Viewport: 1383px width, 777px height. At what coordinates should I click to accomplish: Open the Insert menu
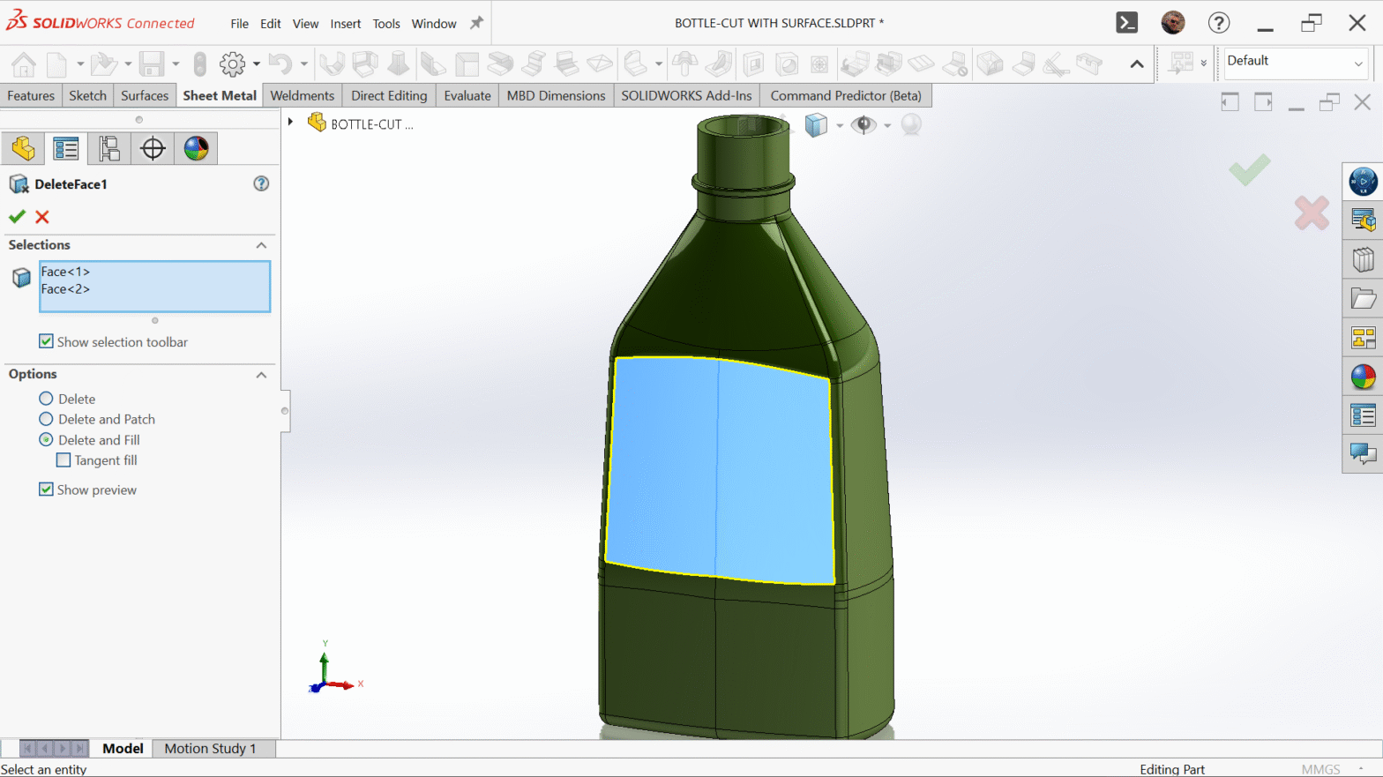pyautogui.click(x=346, y=24)
